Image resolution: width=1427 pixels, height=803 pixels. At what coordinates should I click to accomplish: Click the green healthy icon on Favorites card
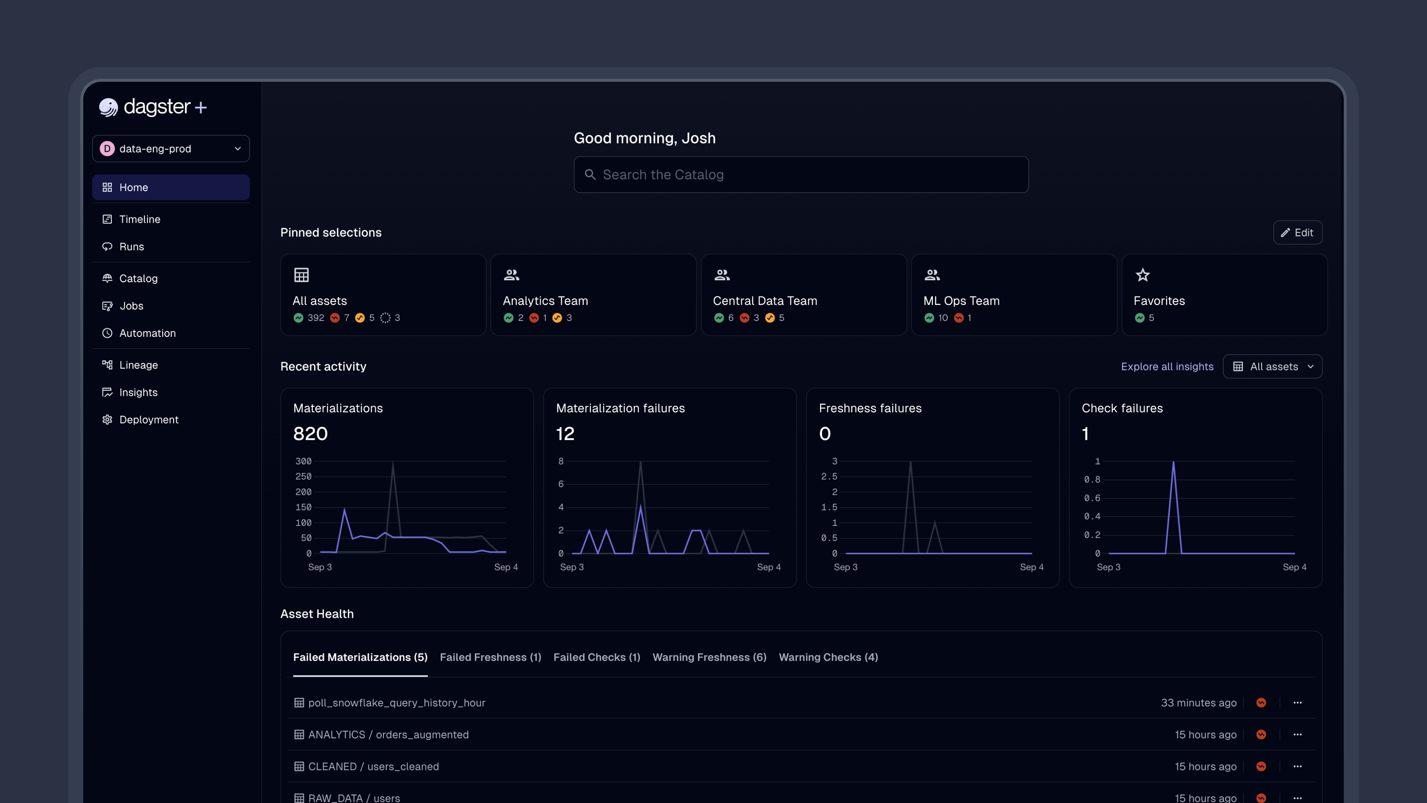1139,317
